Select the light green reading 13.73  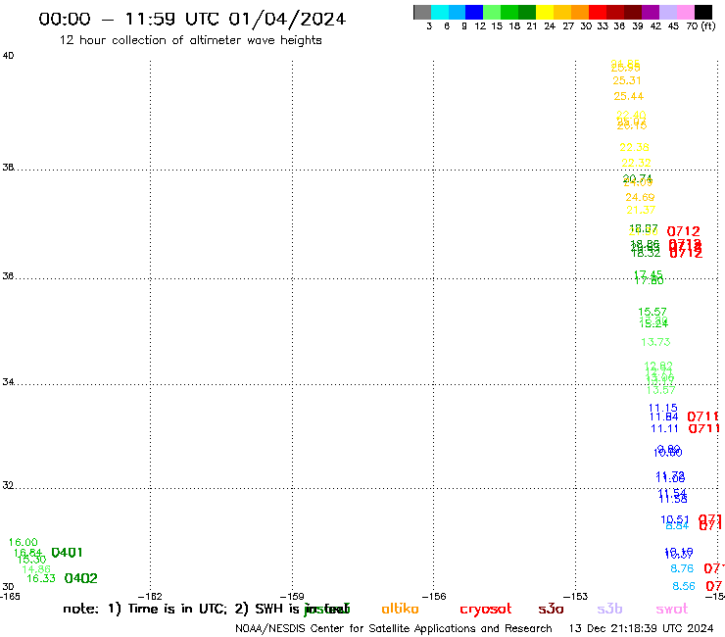coord(655,342)
